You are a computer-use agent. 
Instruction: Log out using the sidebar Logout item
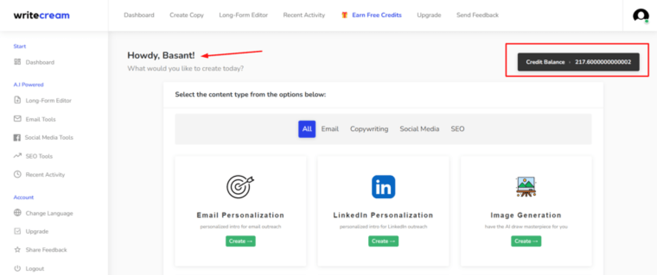(35, 269)
